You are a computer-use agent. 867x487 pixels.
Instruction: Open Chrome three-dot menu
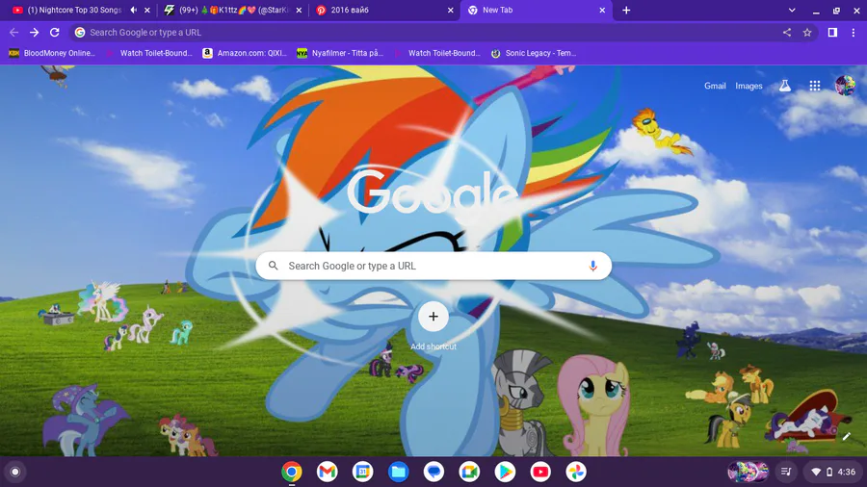coord(854,33)
